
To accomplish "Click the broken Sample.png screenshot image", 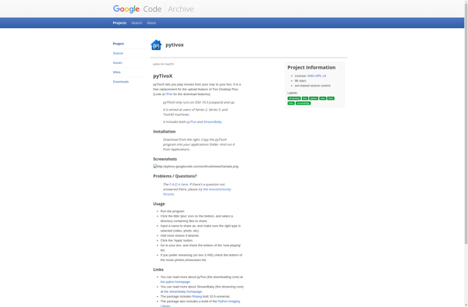I will click(x=196, y=167).
